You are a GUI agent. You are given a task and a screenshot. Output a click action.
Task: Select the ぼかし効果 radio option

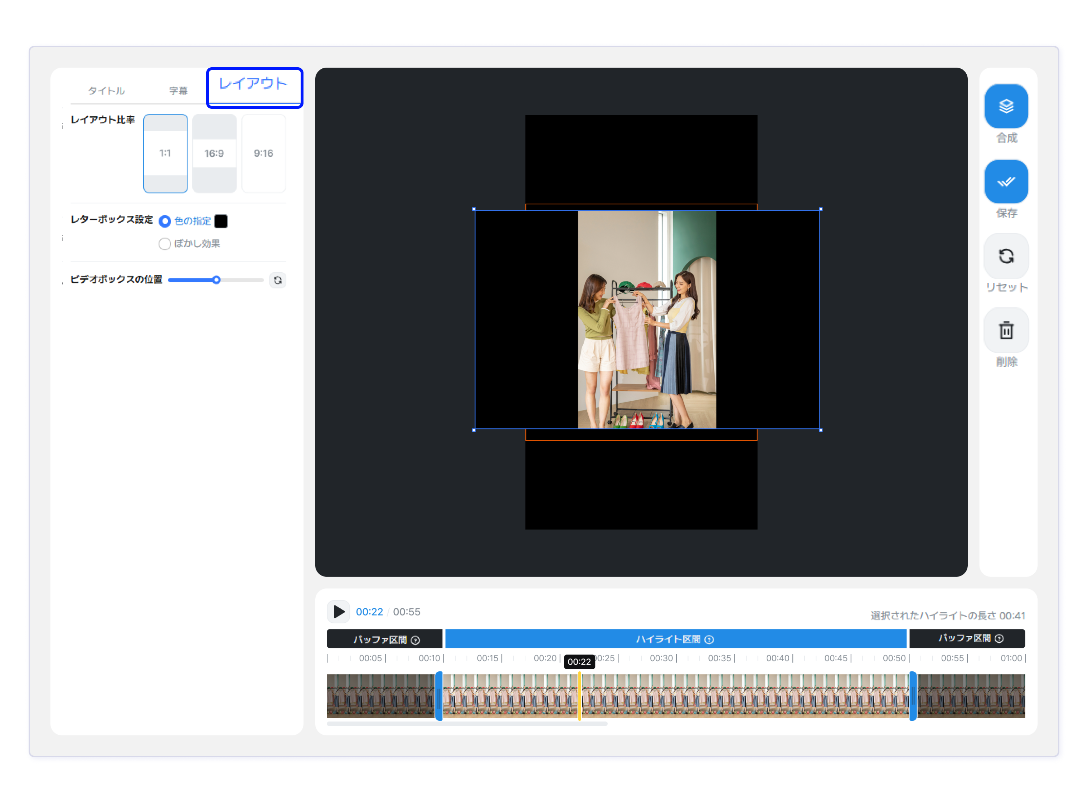pyautogui.click(x=165, y=244)
